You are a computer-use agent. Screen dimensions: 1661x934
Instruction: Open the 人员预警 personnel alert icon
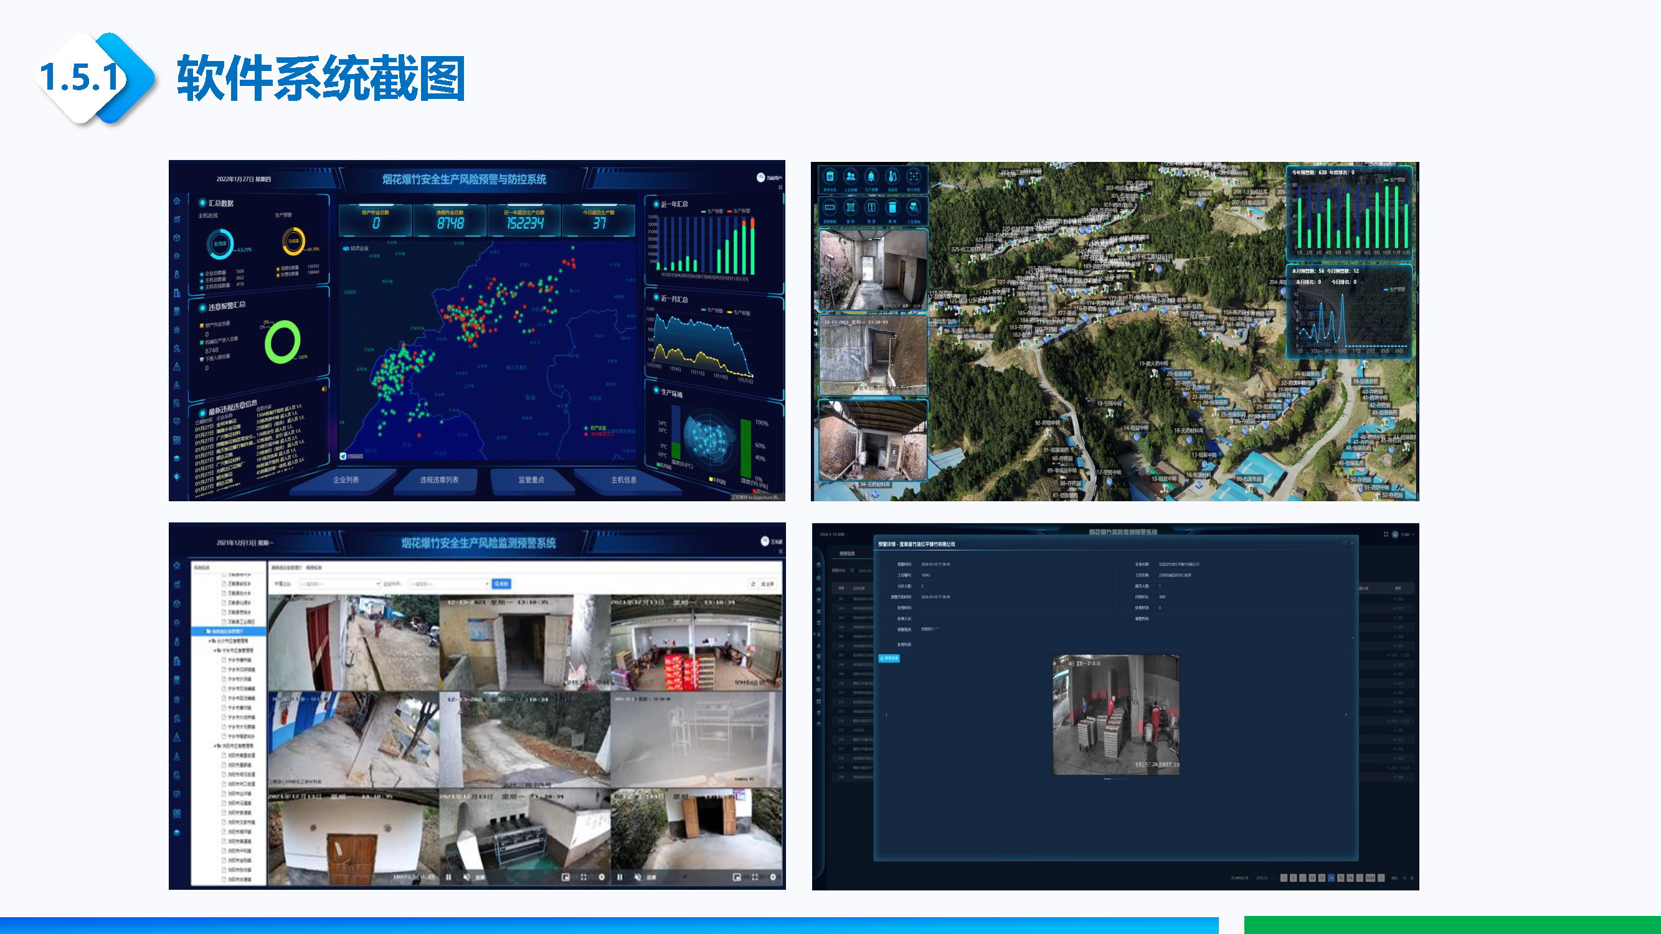tap(851, 178)
